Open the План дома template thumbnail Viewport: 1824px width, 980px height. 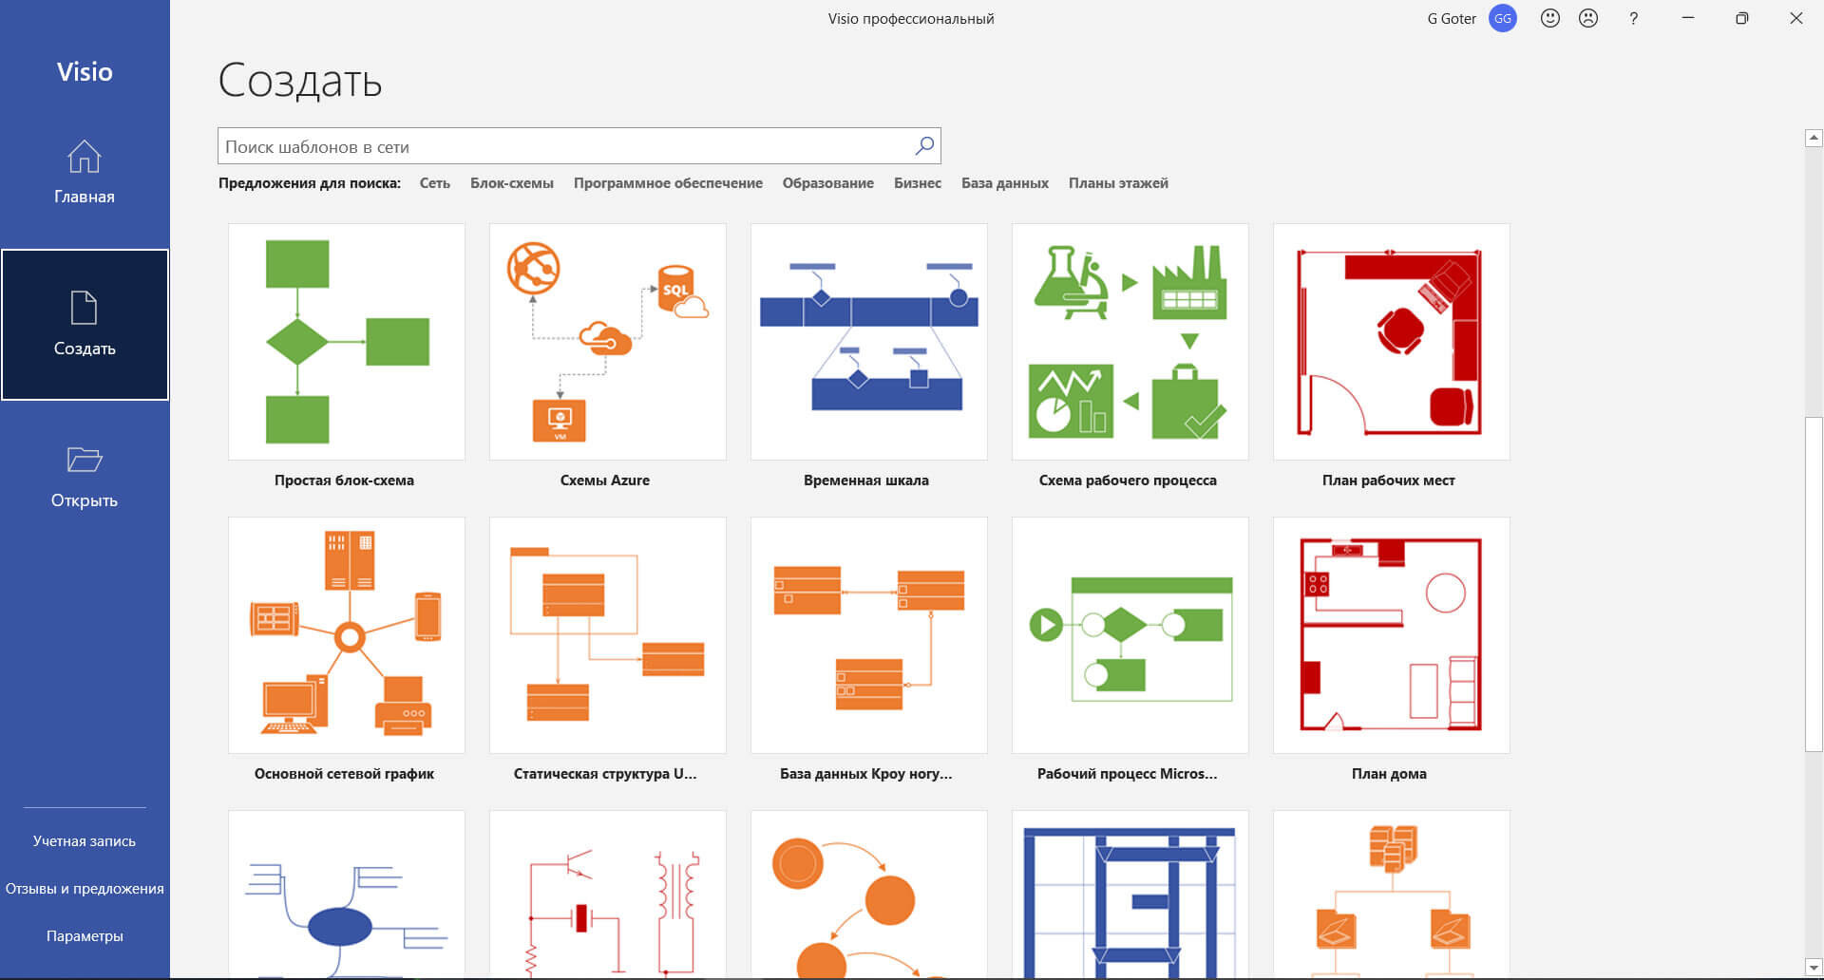pos(1392,635)
